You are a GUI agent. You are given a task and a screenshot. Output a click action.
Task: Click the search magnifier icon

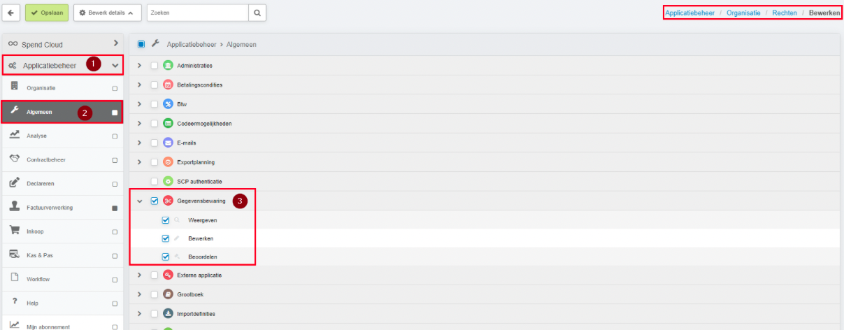tap(257, 13)
